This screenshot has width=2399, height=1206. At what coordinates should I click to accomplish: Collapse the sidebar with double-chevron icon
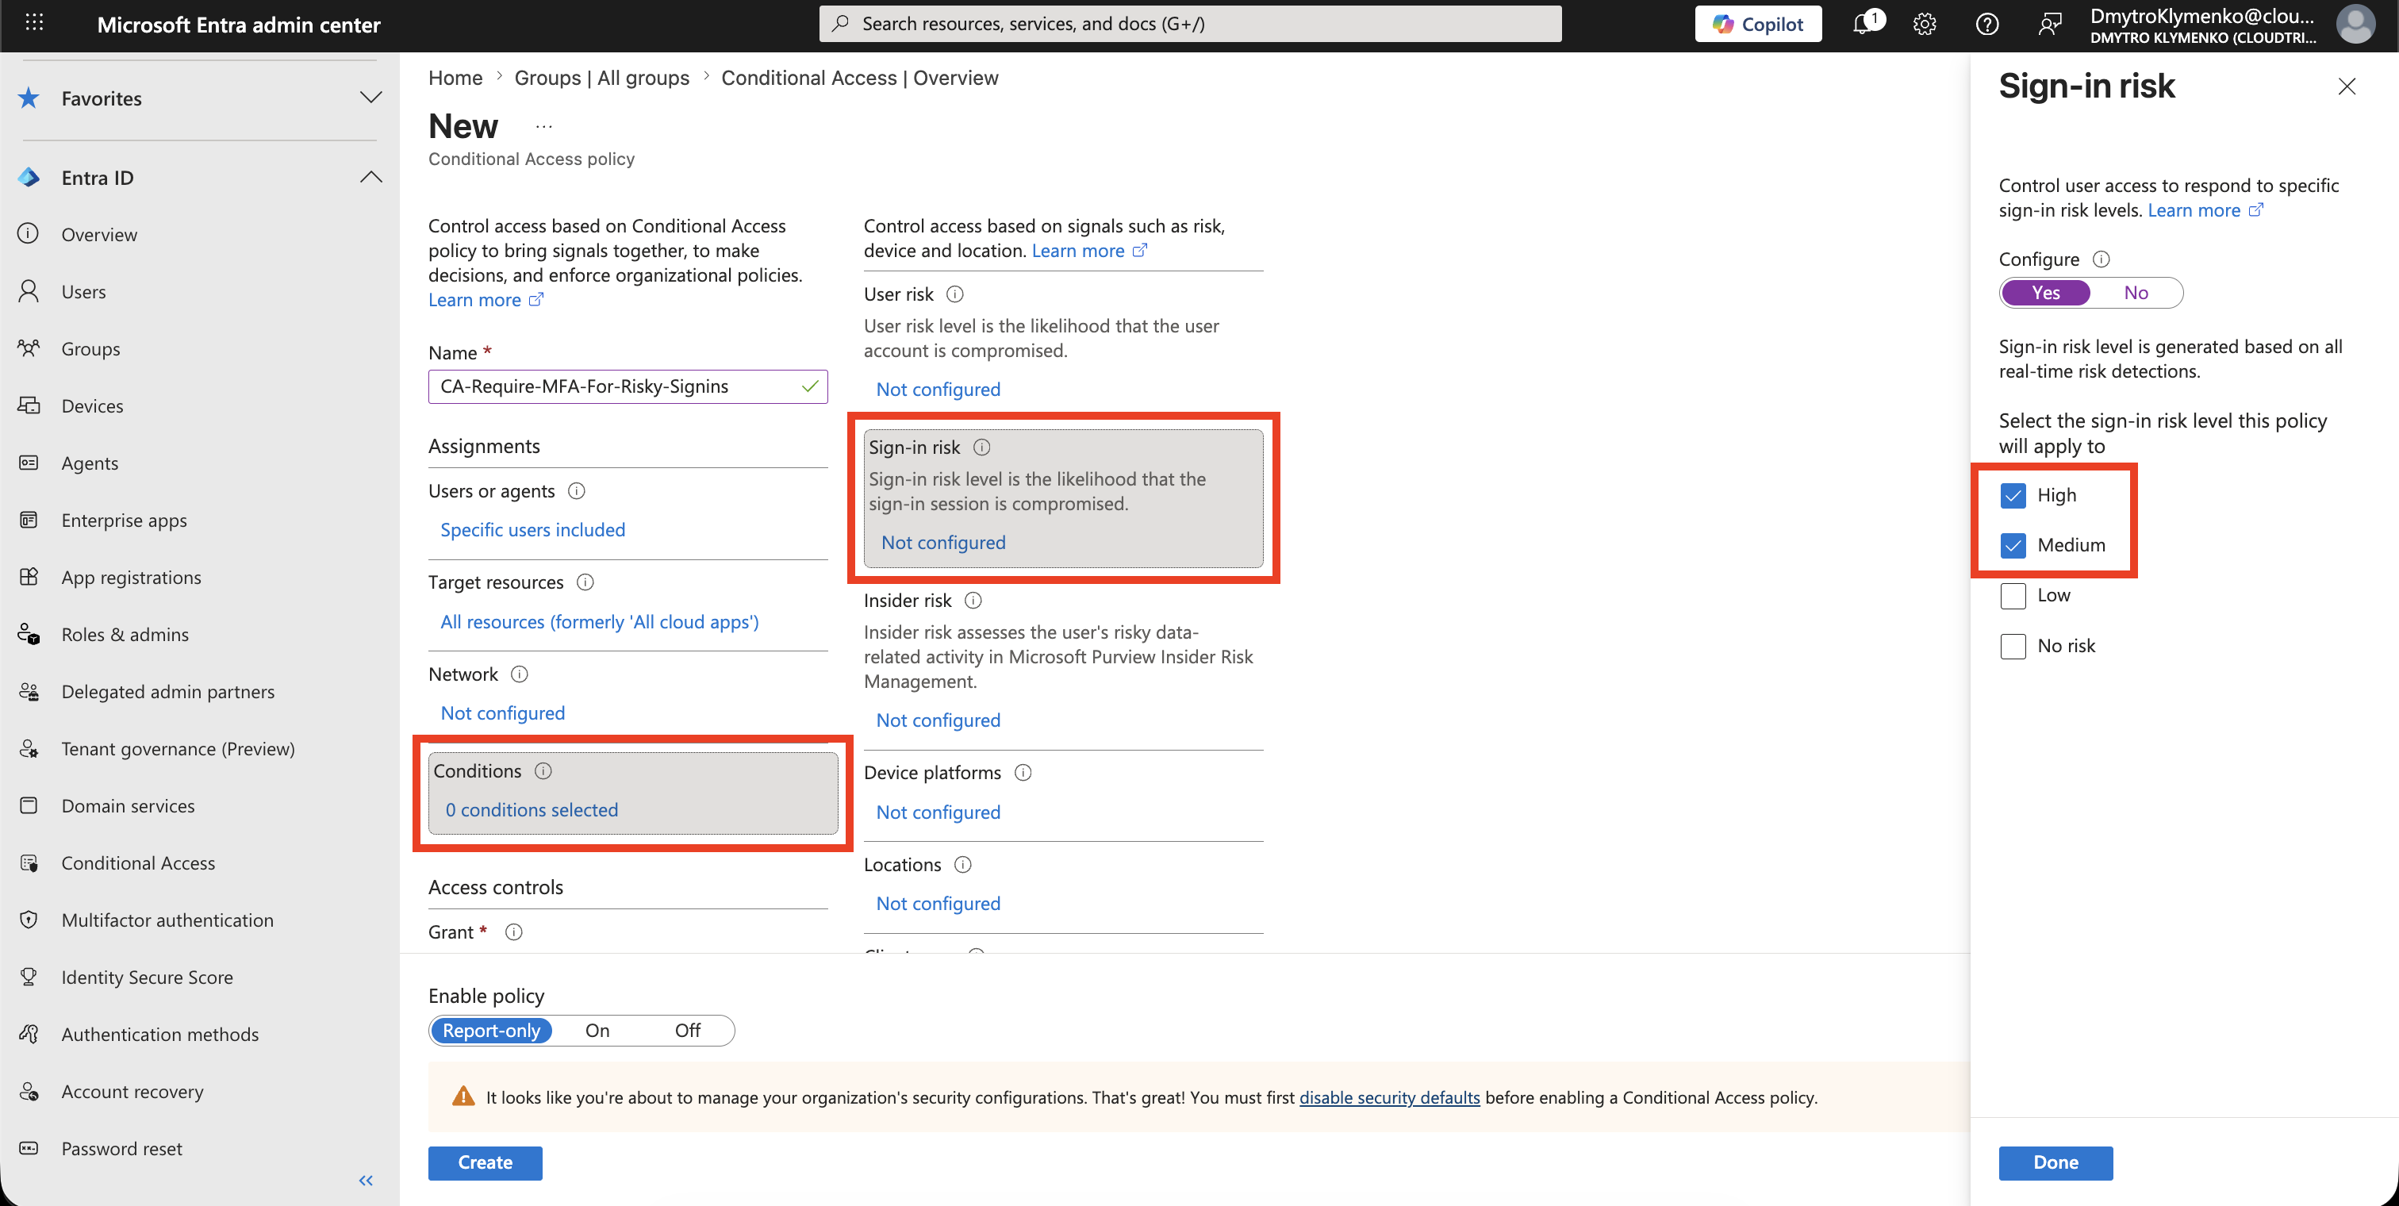(366, 1180)
